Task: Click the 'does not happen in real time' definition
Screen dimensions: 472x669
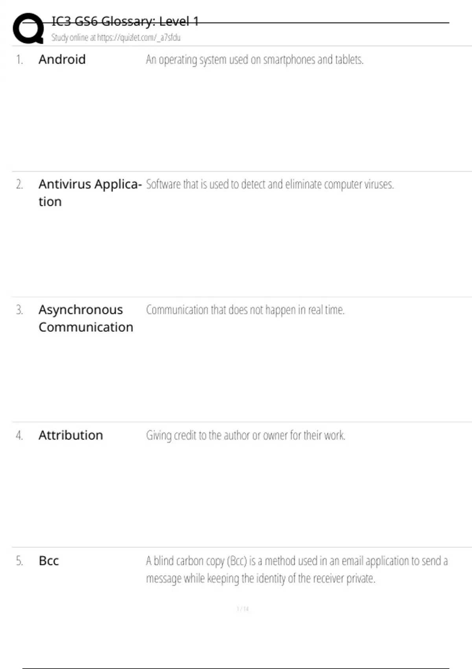Action: [x=245, y=310]
